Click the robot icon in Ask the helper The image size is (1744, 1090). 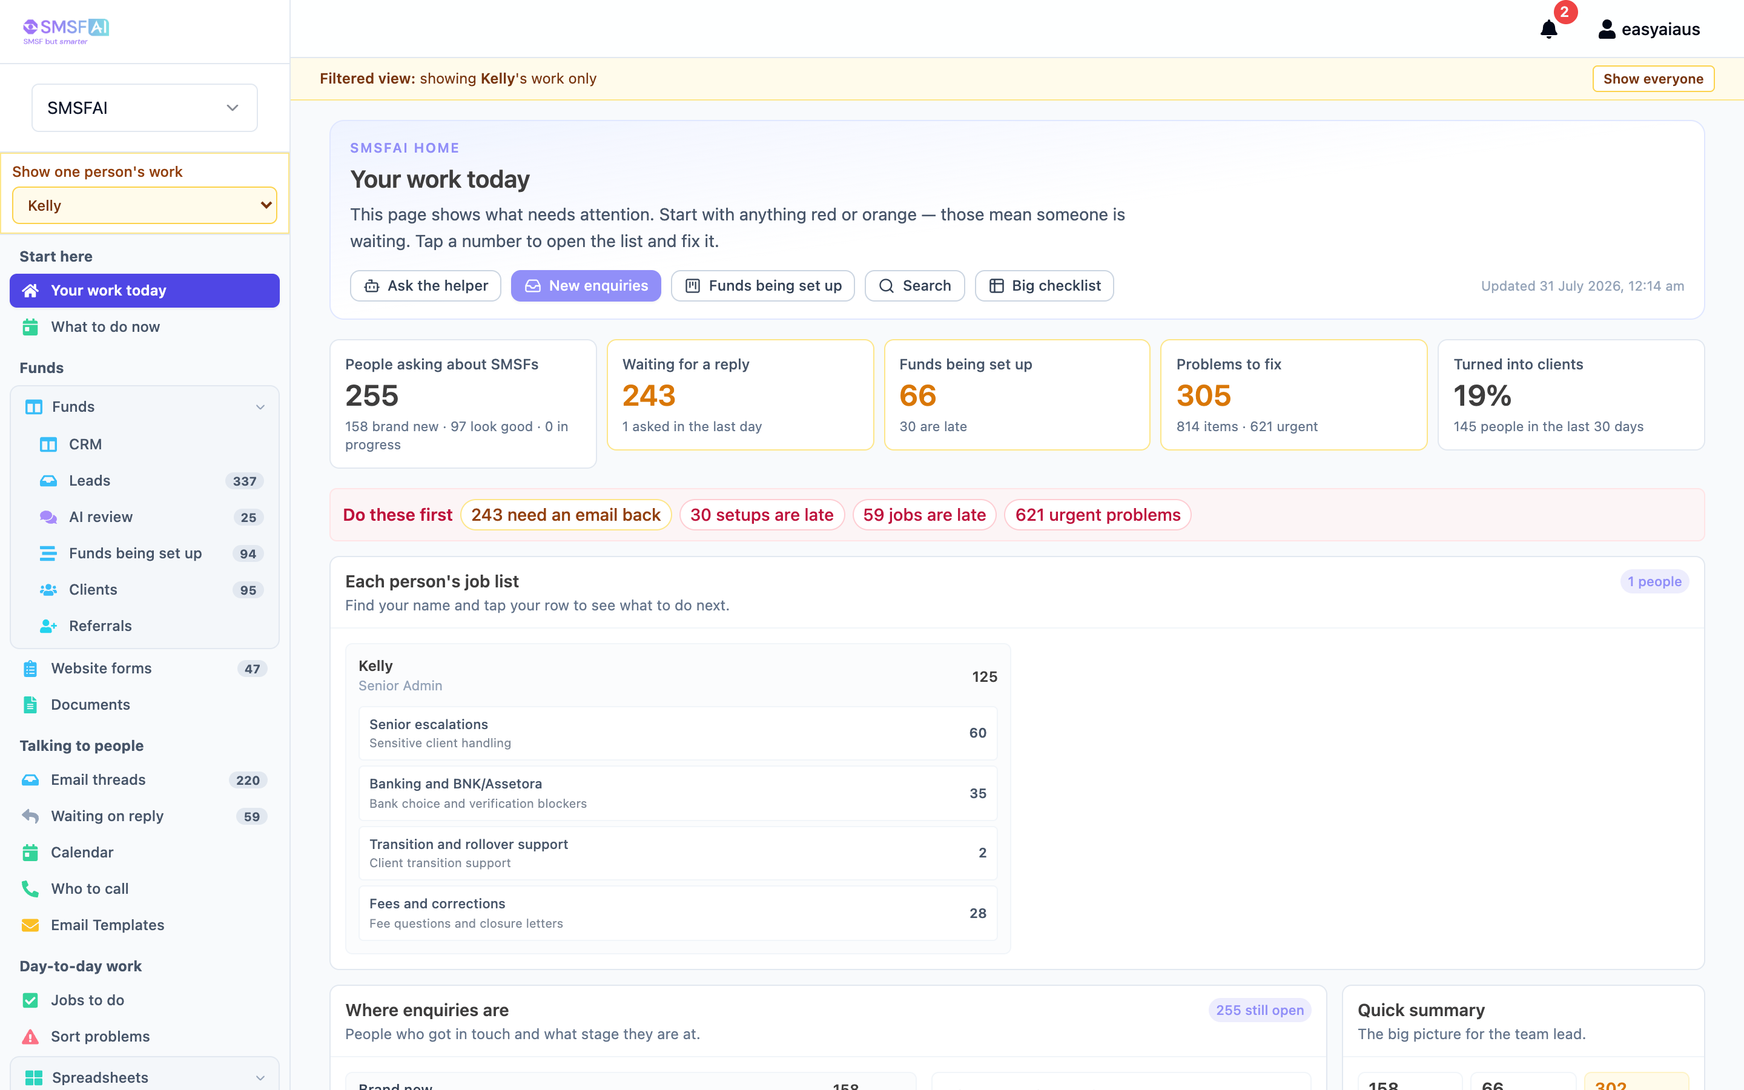[372, 286]
